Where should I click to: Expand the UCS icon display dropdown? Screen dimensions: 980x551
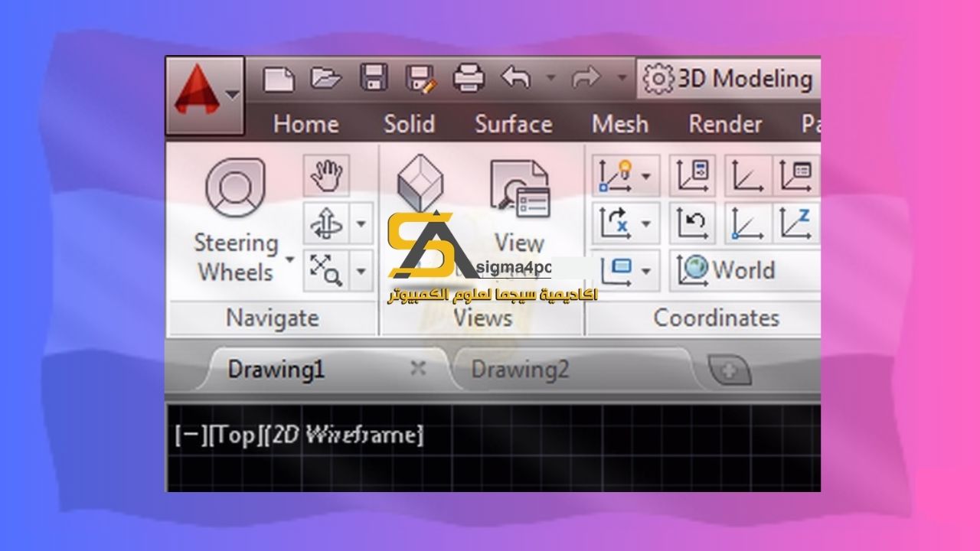pos(647,177)
